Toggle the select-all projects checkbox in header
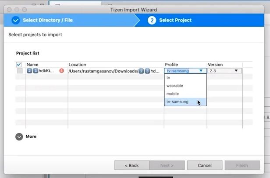The width and height of the screenshot is (270, 178). click(x=19, y=65)
